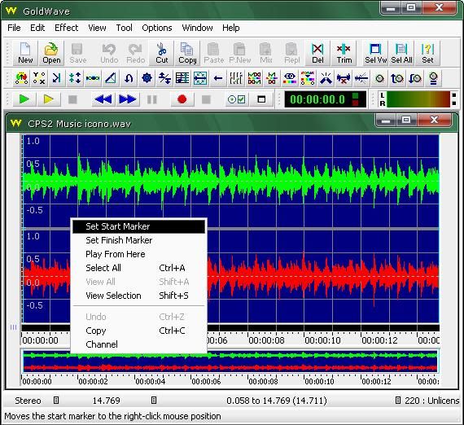The width and height of the screenshot is (464, 425).
Task: Click the status bar icon after 14.769
Action: point(154,401)
